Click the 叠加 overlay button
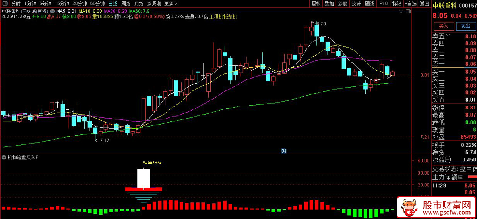 pyautogui.click(x=329, y=4)
